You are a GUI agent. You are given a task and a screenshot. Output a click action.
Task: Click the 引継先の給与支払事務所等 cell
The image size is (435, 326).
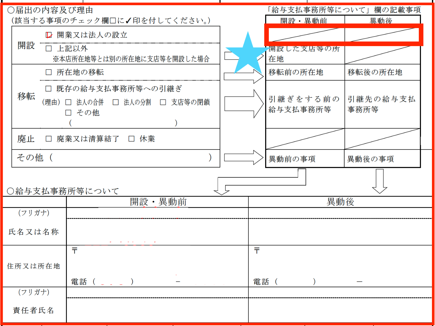coord(382,104)
